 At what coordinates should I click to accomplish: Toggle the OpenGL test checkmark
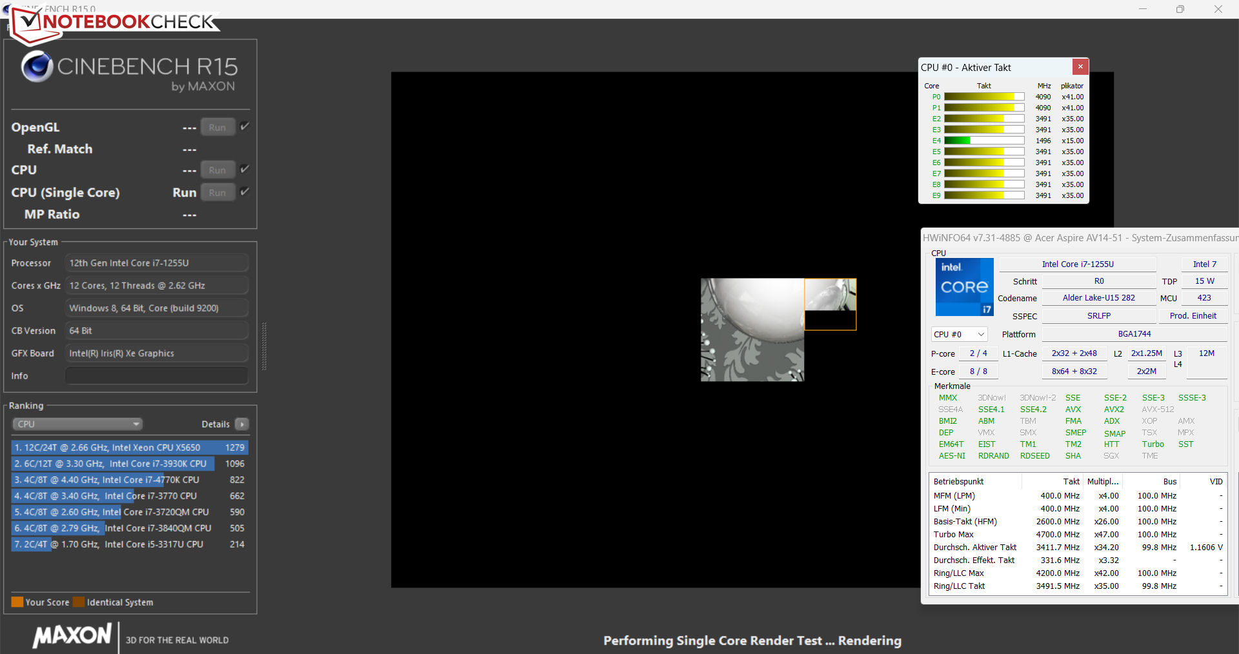click(245, 126)
